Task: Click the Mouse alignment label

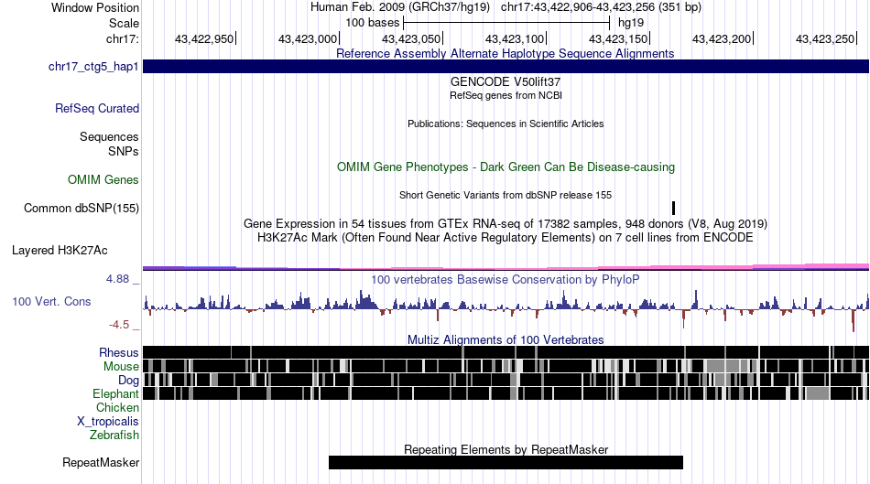Action: coord(121,367)
